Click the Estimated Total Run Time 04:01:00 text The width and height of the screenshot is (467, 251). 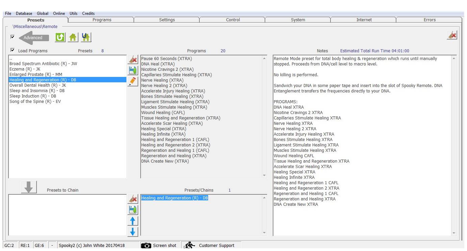374,51
